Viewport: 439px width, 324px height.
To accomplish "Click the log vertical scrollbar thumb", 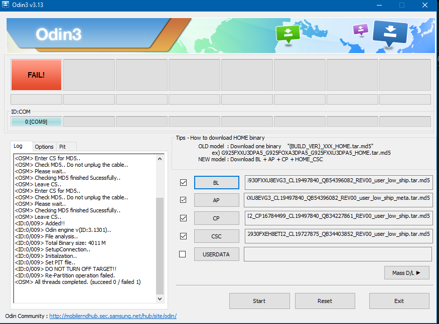I will (x=160, y=246).
